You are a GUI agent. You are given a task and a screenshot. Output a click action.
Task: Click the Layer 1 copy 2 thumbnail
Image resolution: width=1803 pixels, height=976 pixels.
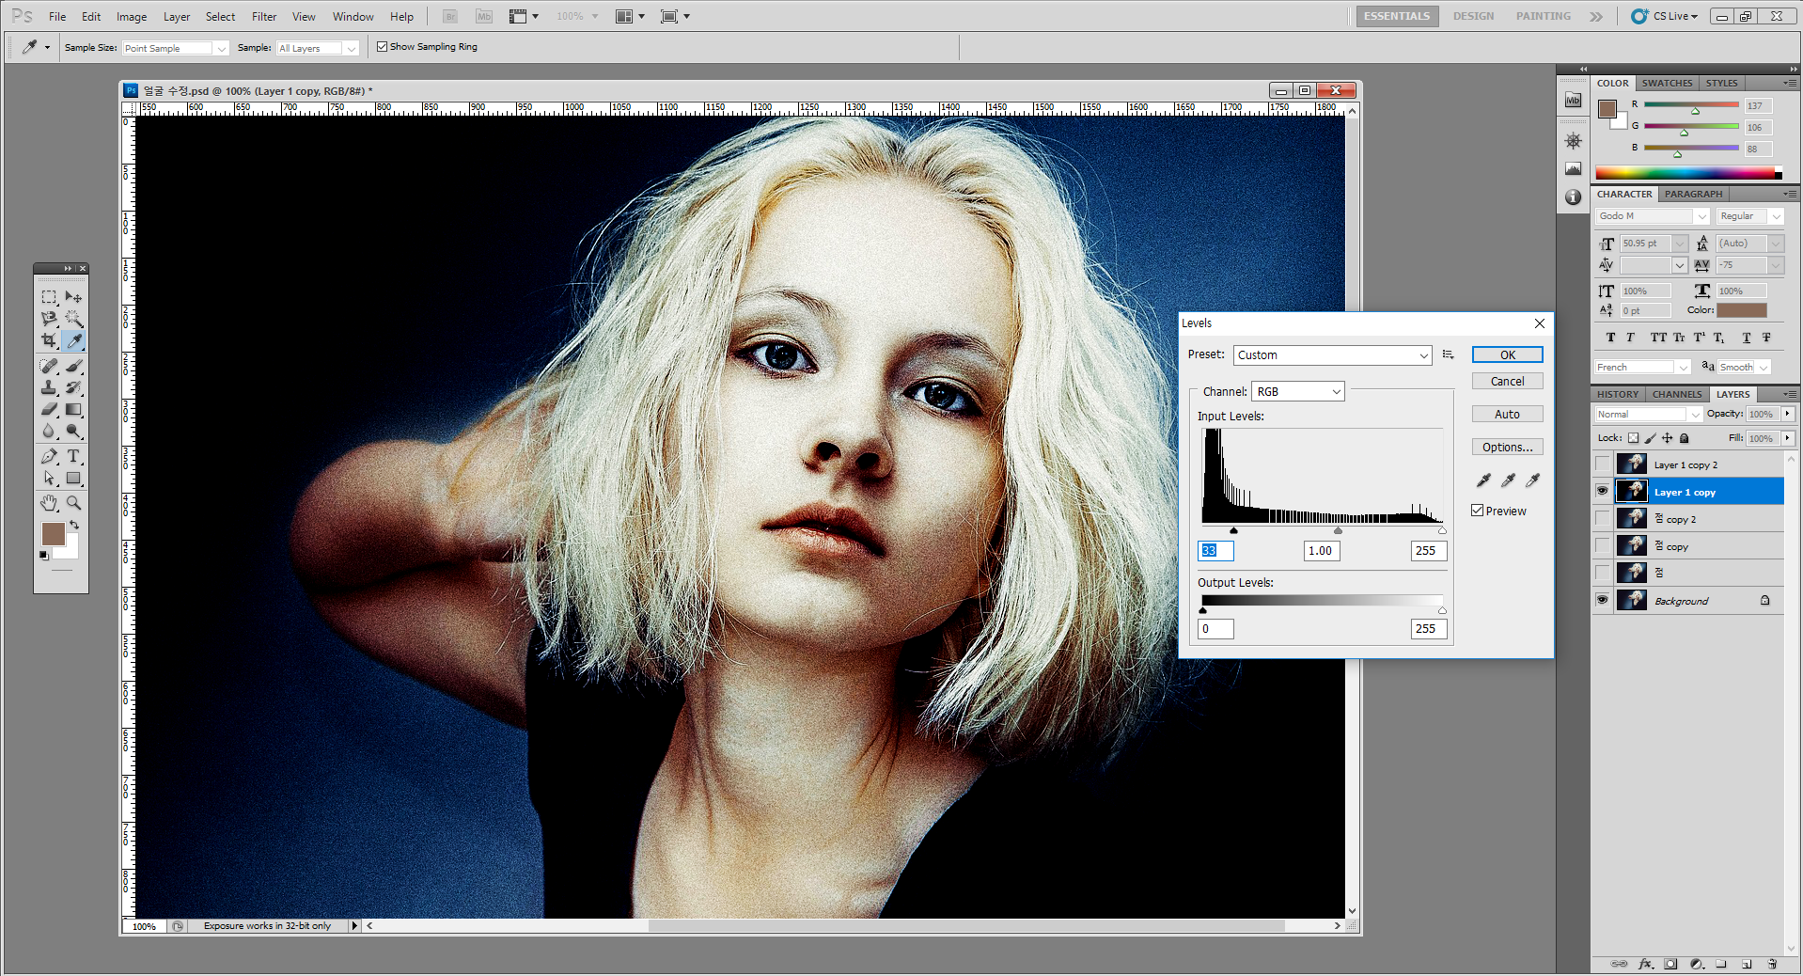point(1631,464)
